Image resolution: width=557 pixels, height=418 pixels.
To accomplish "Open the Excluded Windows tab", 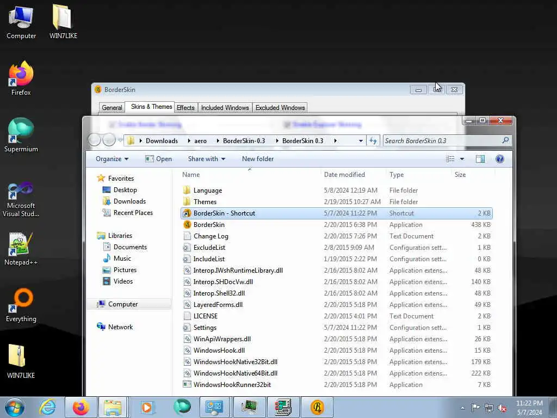I will click(280, 108).
